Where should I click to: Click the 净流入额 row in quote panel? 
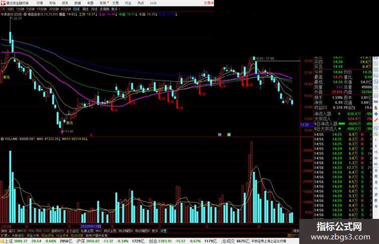(343, 114)
